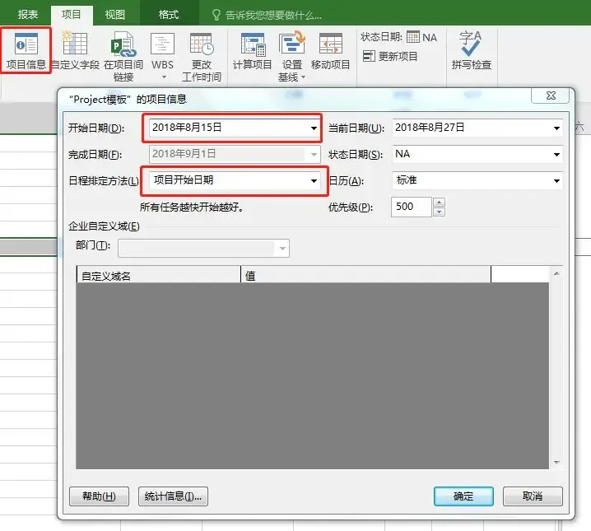This screenshot has height=531, width=591.
Task: Cancel dialog with 取消 button
Action: pos(533,496)
